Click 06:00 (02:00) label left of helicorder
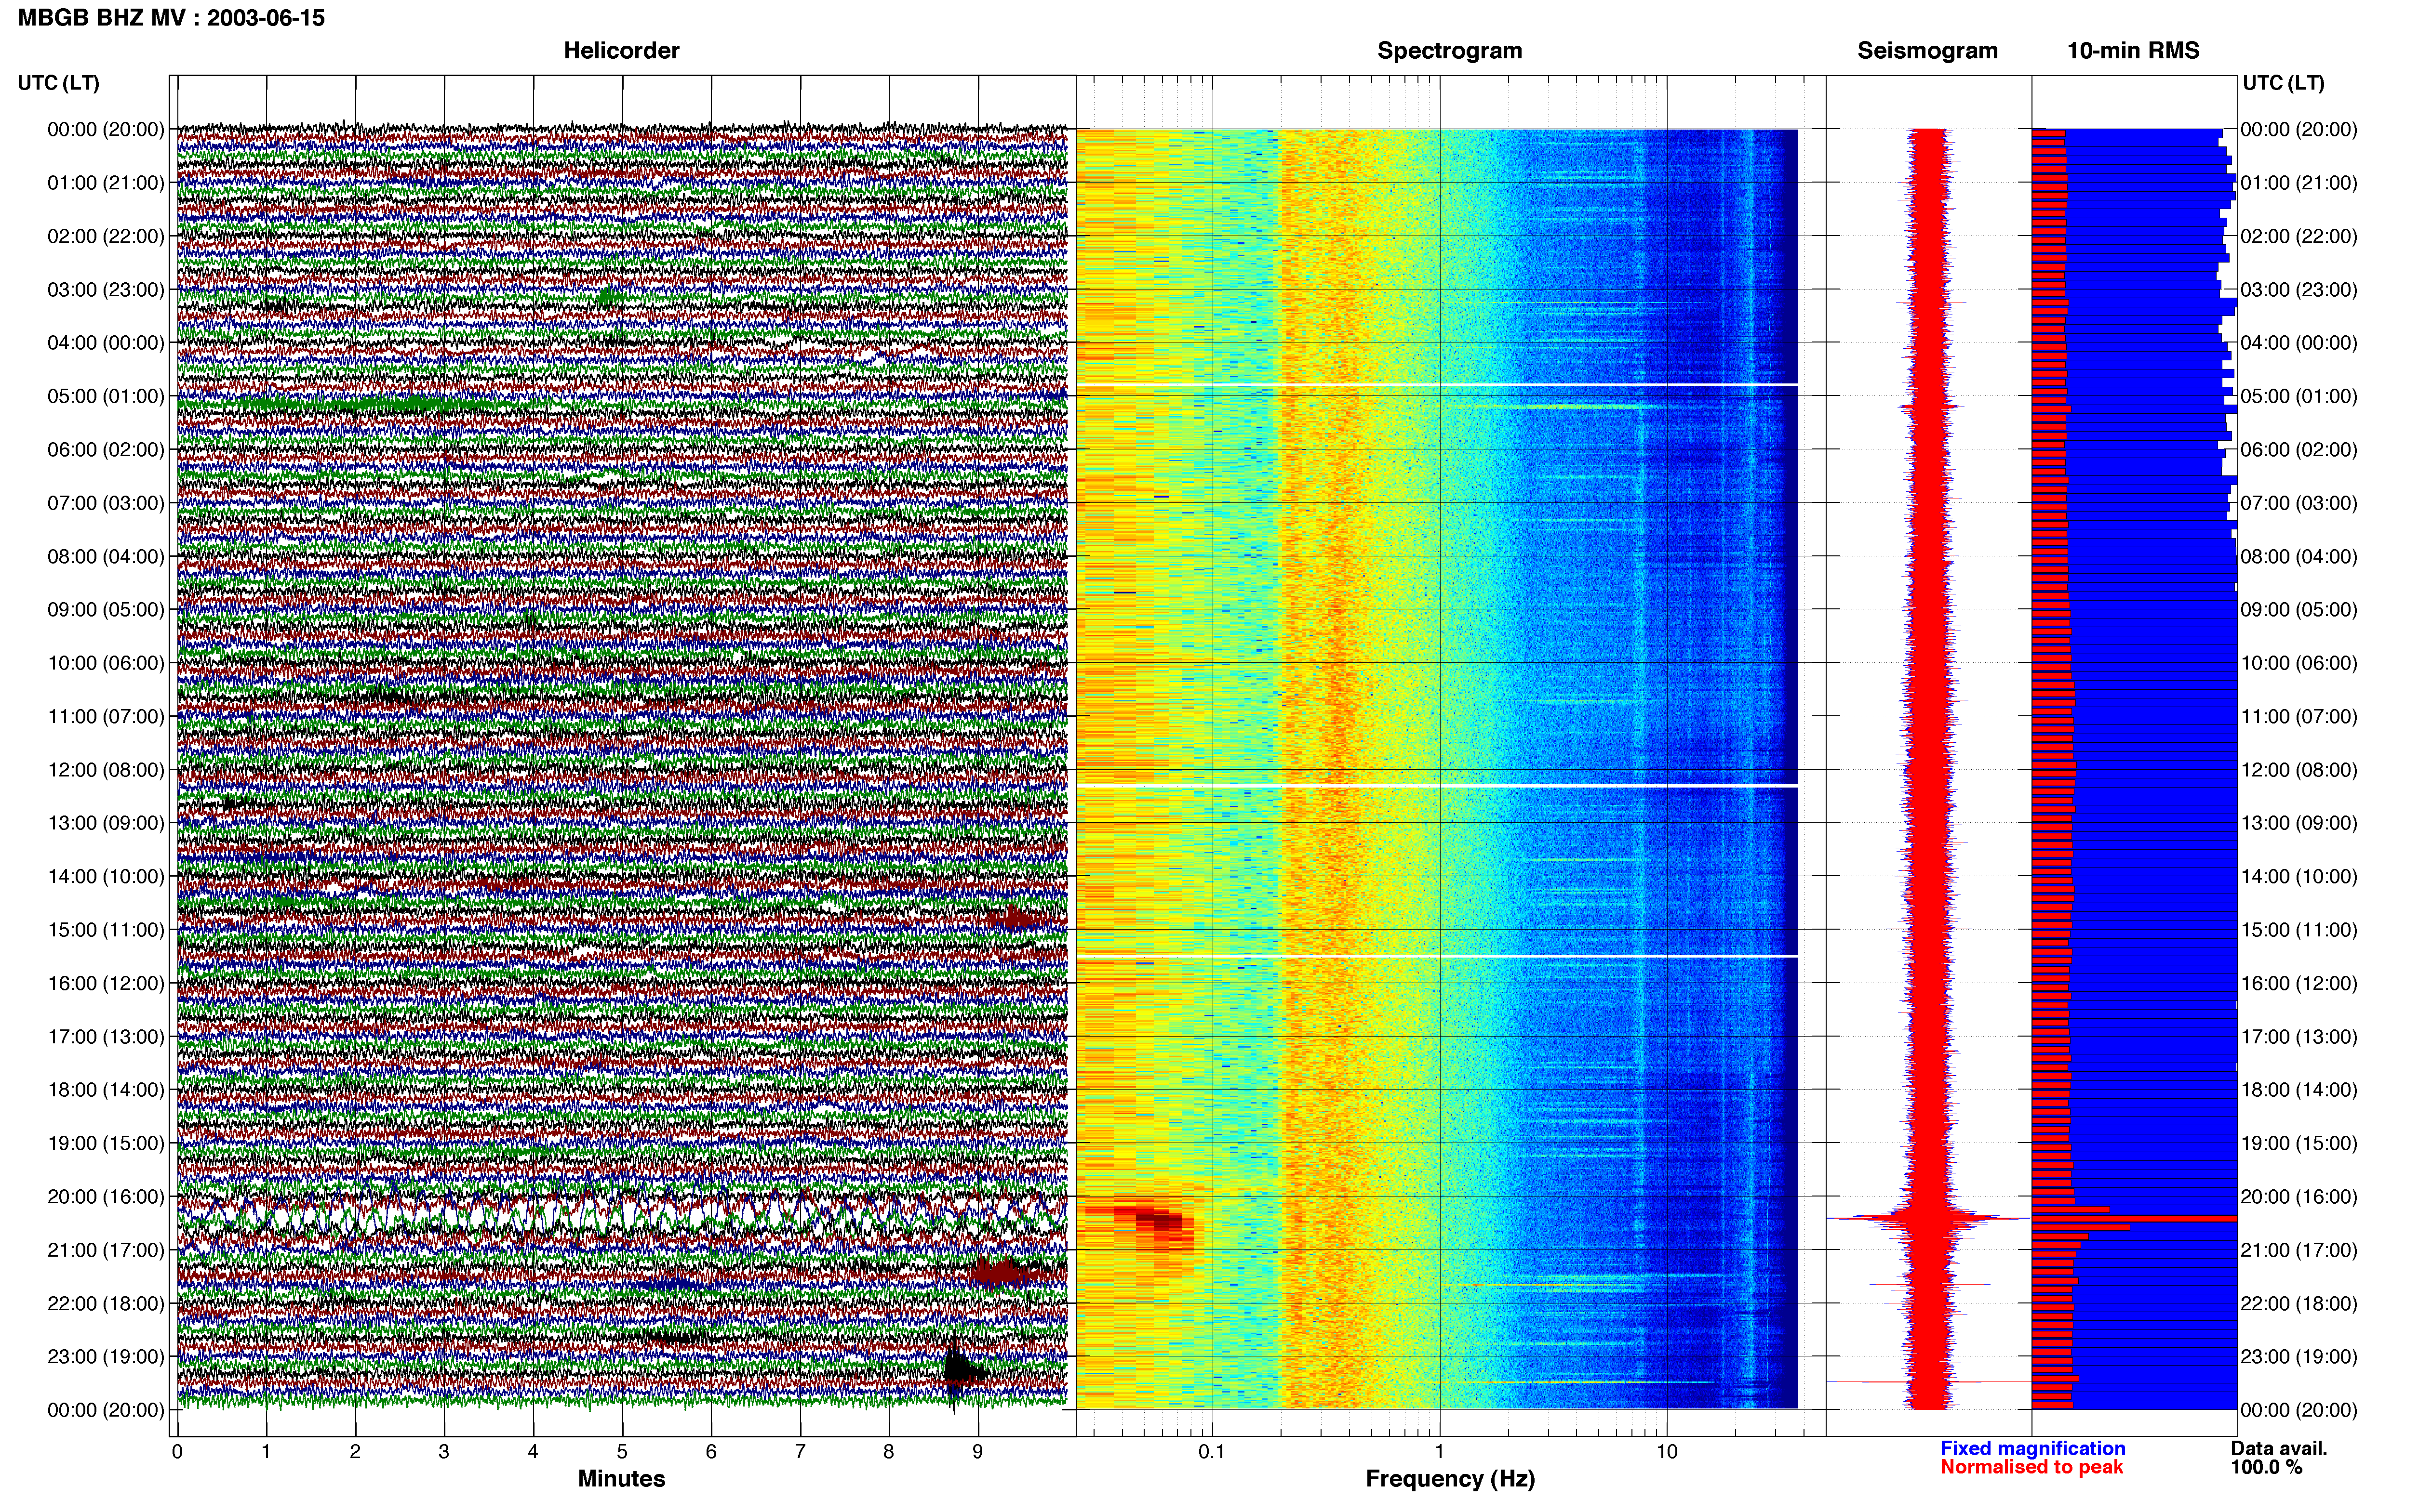This screenshot has height=1512, width=2419. (105, 450)
